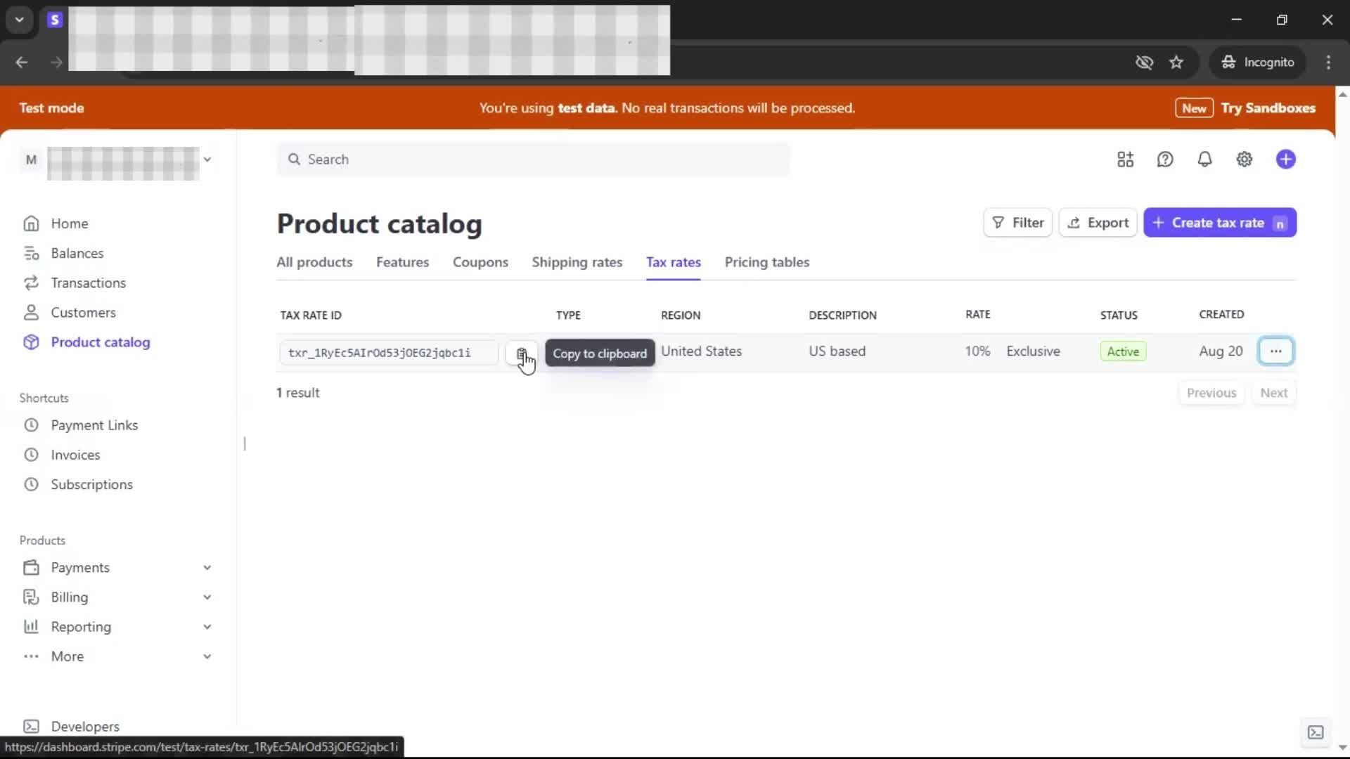The image size is (1350, 759).
Task: Open the apps grid icon in header
Action: click(x=1125, y=160)
